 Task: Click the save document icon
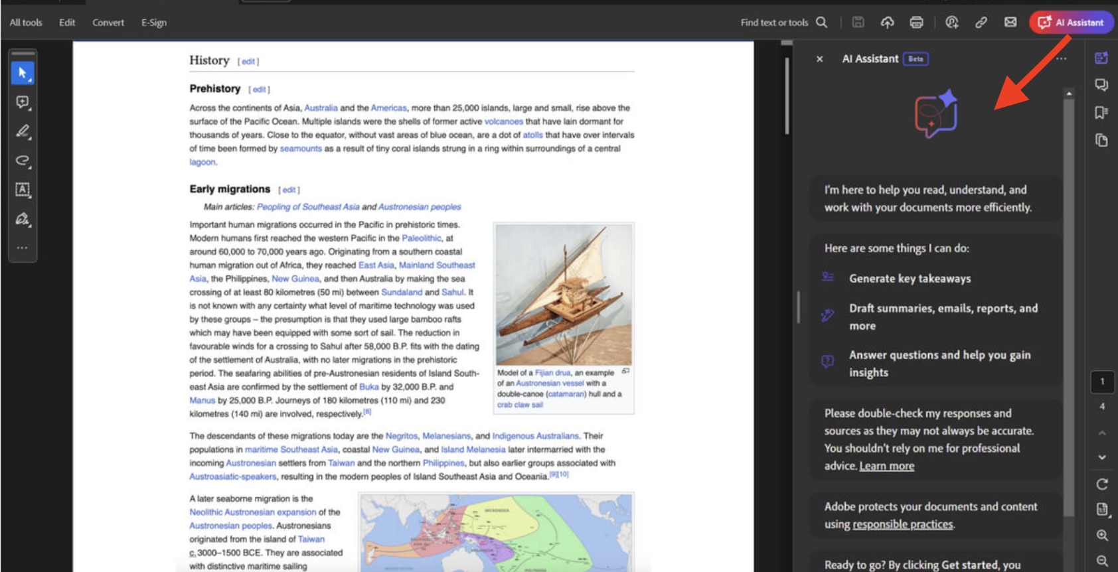(x=858, y=23)
